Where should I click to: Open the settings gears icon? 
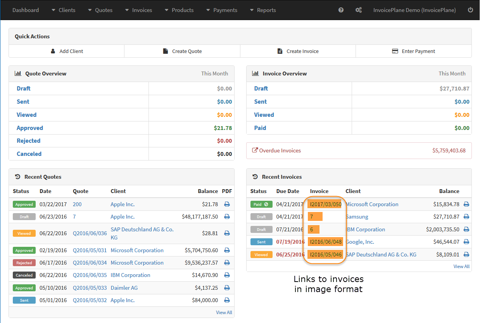click(358, 10)
